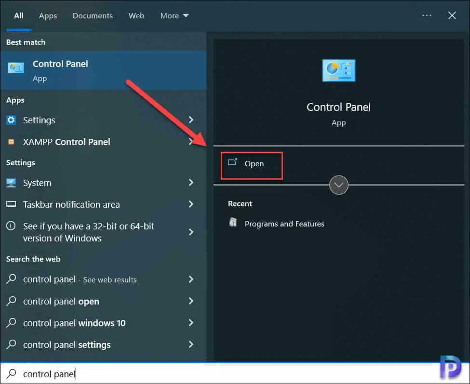Select the Settings app result

point(103,120)
